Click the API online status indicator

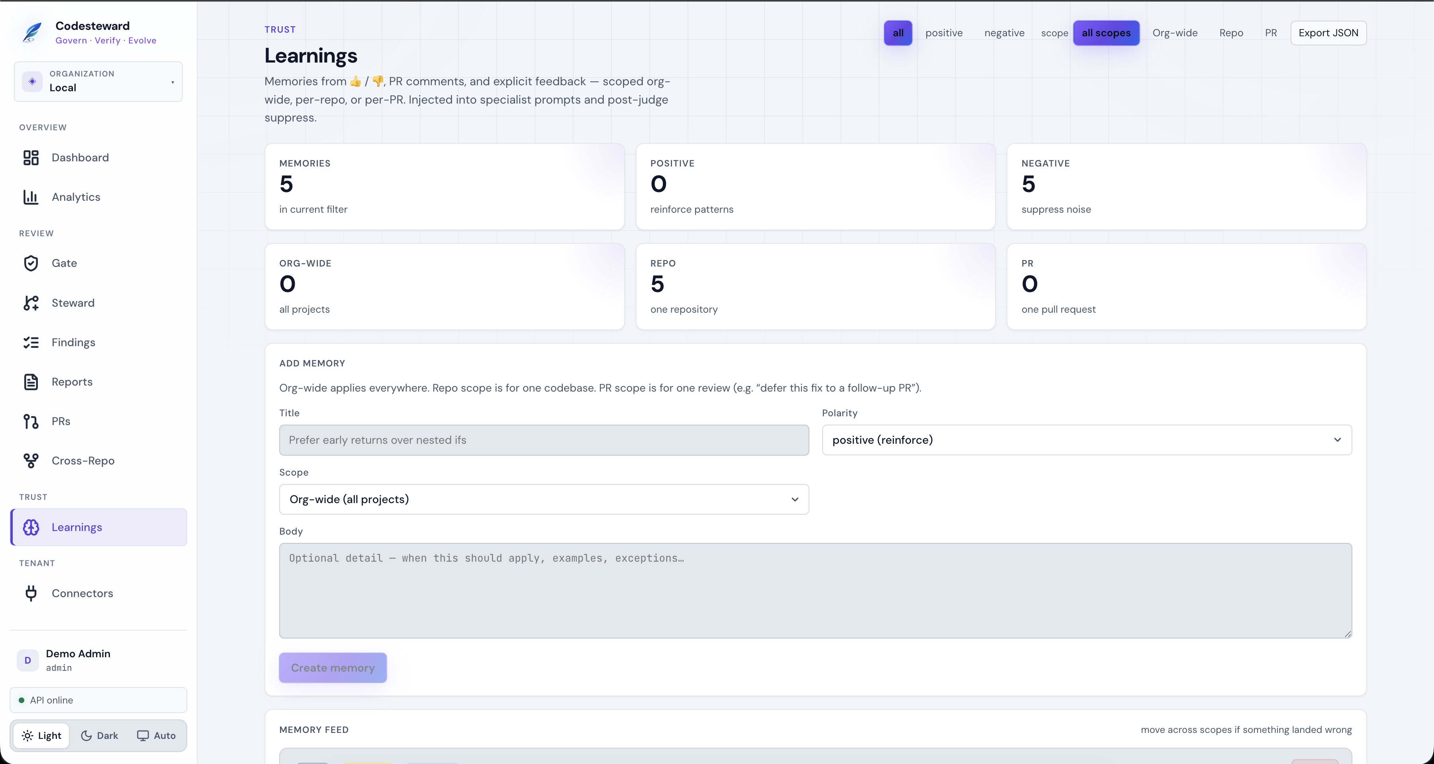(x=98, y=700)
